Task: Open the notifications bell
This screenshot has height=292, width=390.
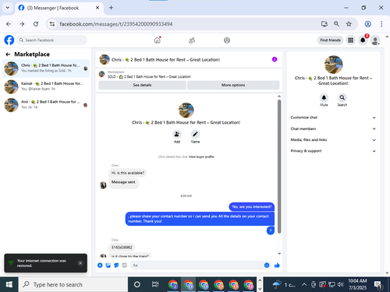Action: 363,40
